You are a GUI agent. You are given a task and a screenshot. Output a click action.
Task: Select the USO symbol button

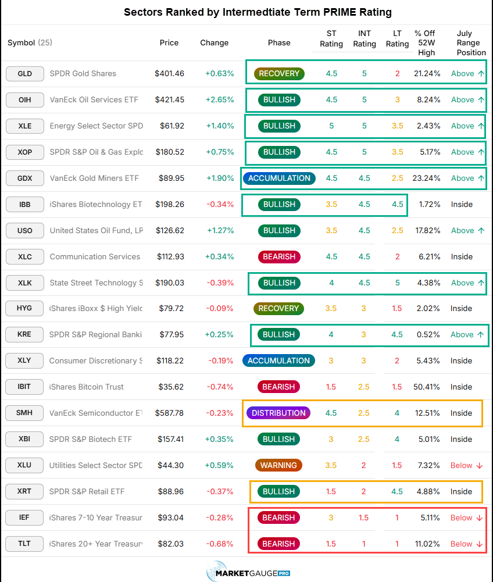coord(25,230)
